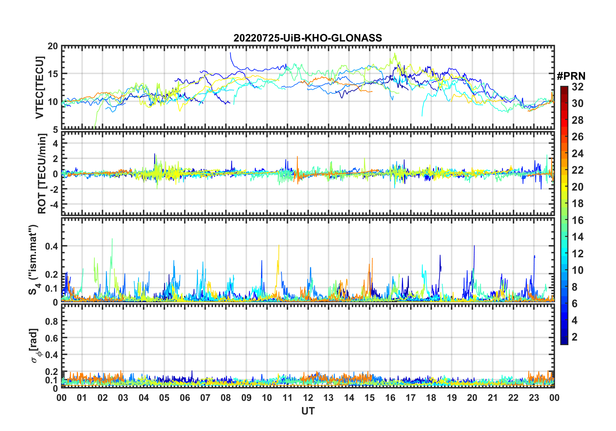This screenshot has width=616, height=431.
Task: Select the UT x-axis label
Action: pyautogui.click(x=308, y=411)
